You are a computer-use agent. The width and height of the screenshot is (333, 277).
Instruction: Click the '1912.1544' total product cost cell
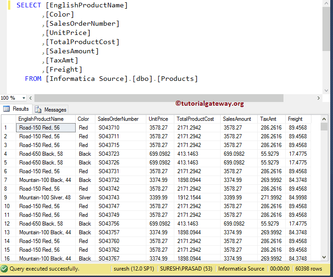pos(197,198)
